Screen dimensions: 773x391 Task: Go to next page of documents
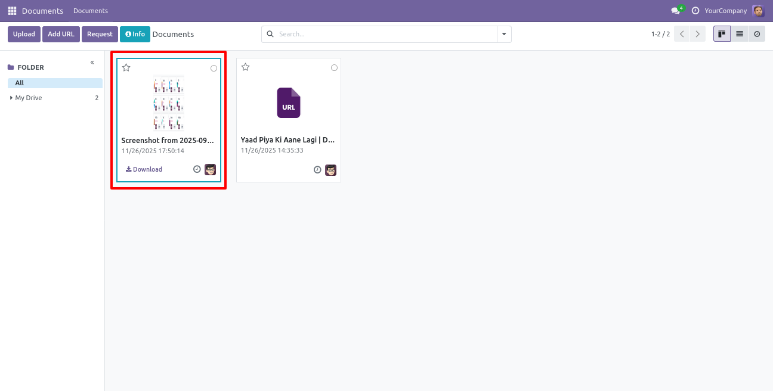coord(697,34)
